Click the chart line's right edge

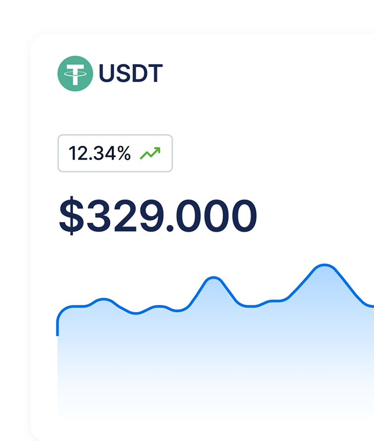click(x=371, y=306)
